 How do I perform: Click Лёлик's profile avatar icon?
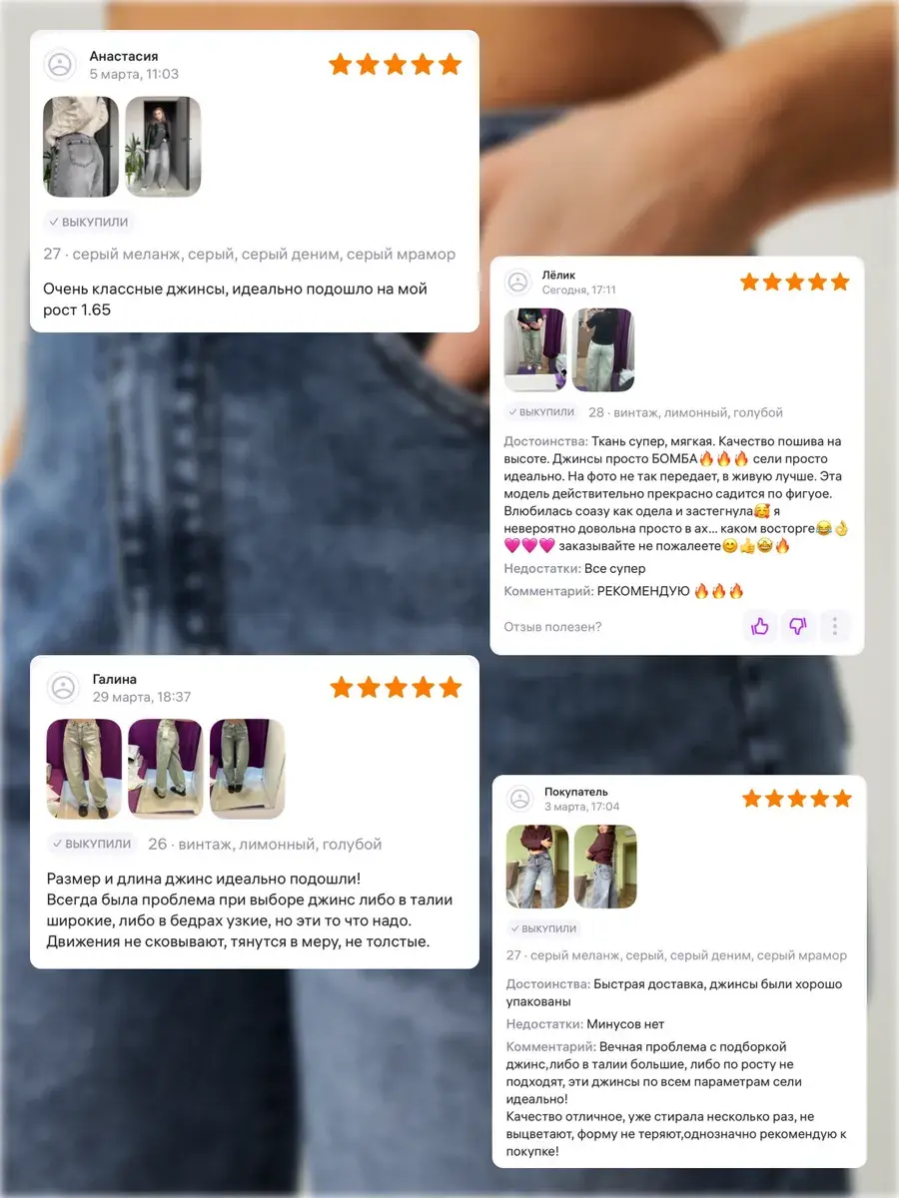(x=517, y=283)
